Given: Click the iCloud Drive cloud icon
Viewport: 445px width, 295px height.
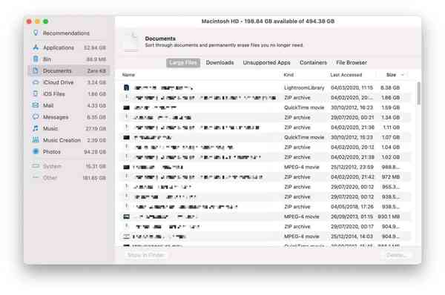Looking at the screenshot, I should 36,82.
